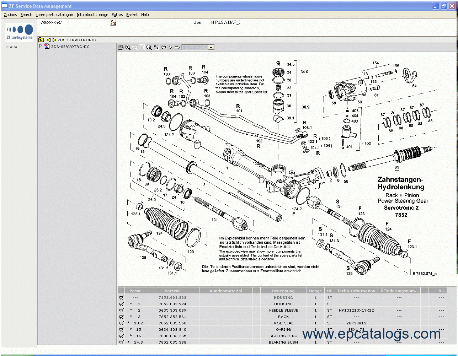Select BEARING BUSH designation cell
The height and width of the screenshot is (356, 458).
[x=283, y=342]
